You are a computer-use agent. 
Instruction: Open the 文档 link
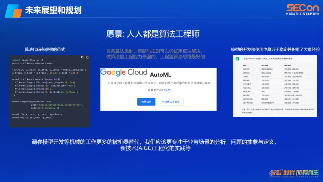pos(168,90)
